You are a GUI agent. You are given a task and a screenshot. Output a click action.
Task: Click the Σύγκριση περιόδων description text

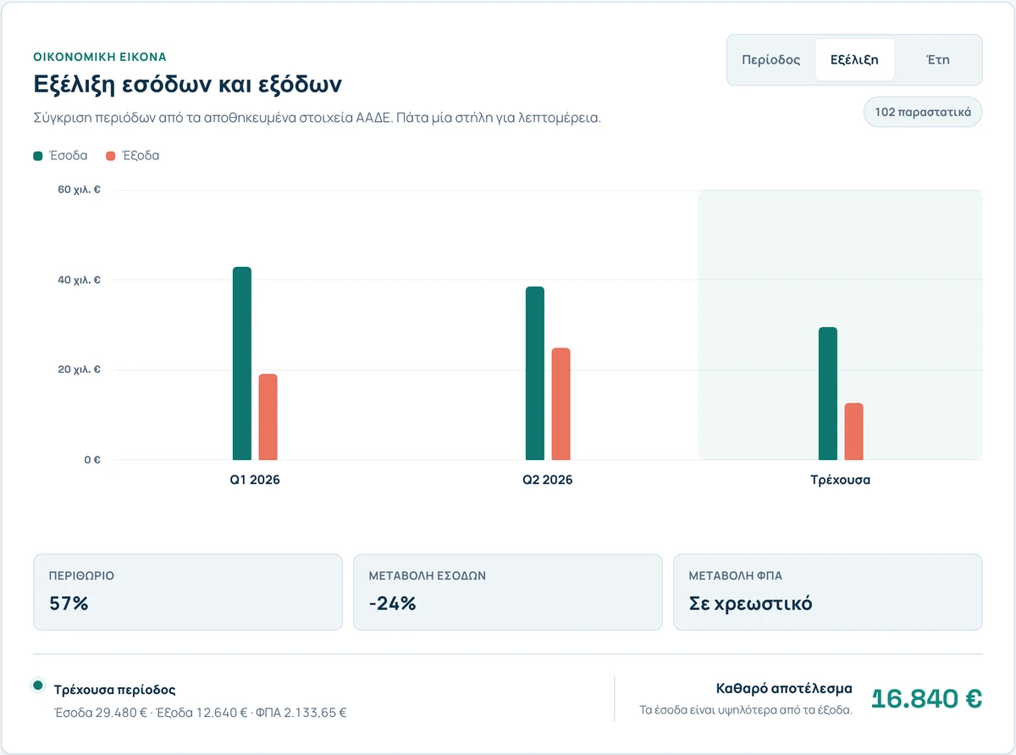[x=317, y=118]
